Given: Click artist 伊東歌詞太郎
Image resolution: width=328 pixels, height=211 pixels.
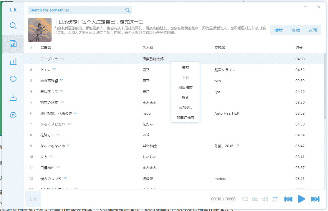Looking at the screenshot, I should (x=153, y=59).
